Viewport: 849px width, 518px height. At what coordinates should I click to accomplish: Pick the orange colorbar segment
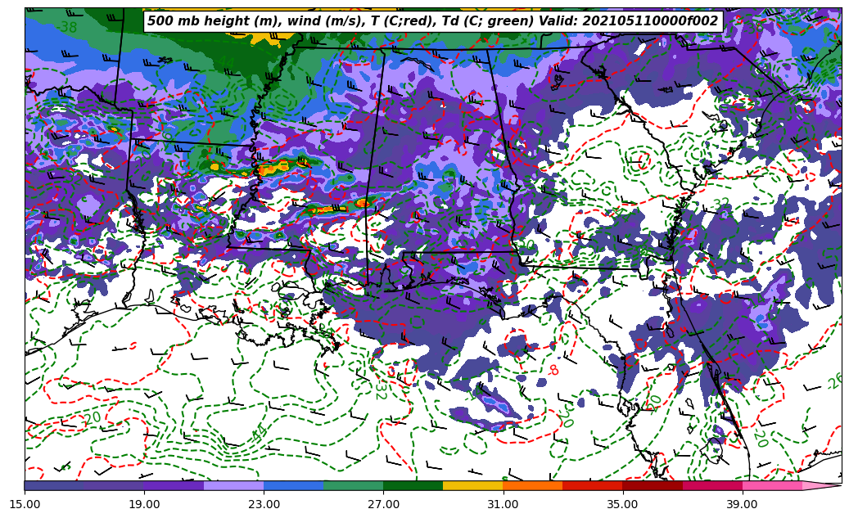click(532, 486)
